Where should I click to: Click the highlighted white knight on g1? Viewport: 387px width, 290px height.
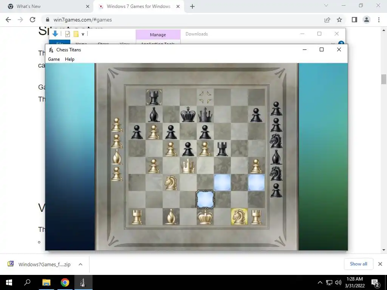tap(239, 217)
